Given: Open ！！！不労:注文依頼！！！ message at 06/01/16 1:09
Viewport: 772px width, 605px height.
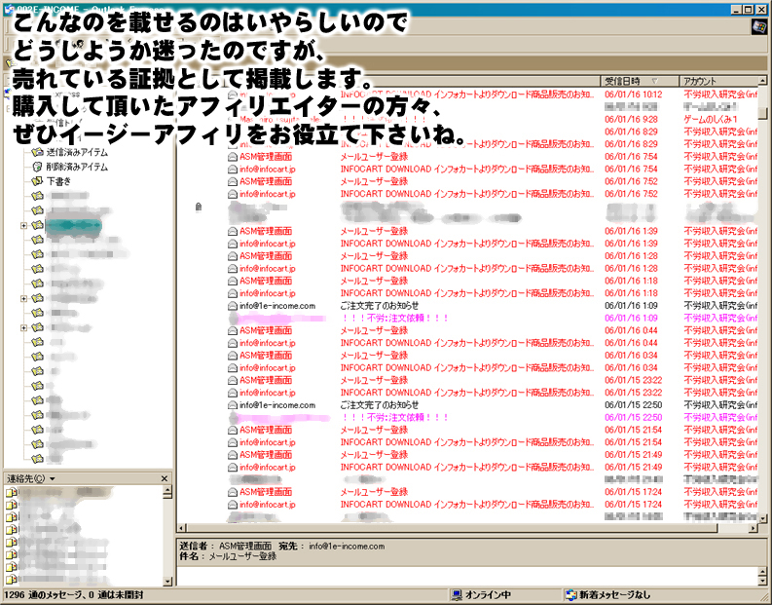Looking at the screenshot, I should (x=492, y=319).
